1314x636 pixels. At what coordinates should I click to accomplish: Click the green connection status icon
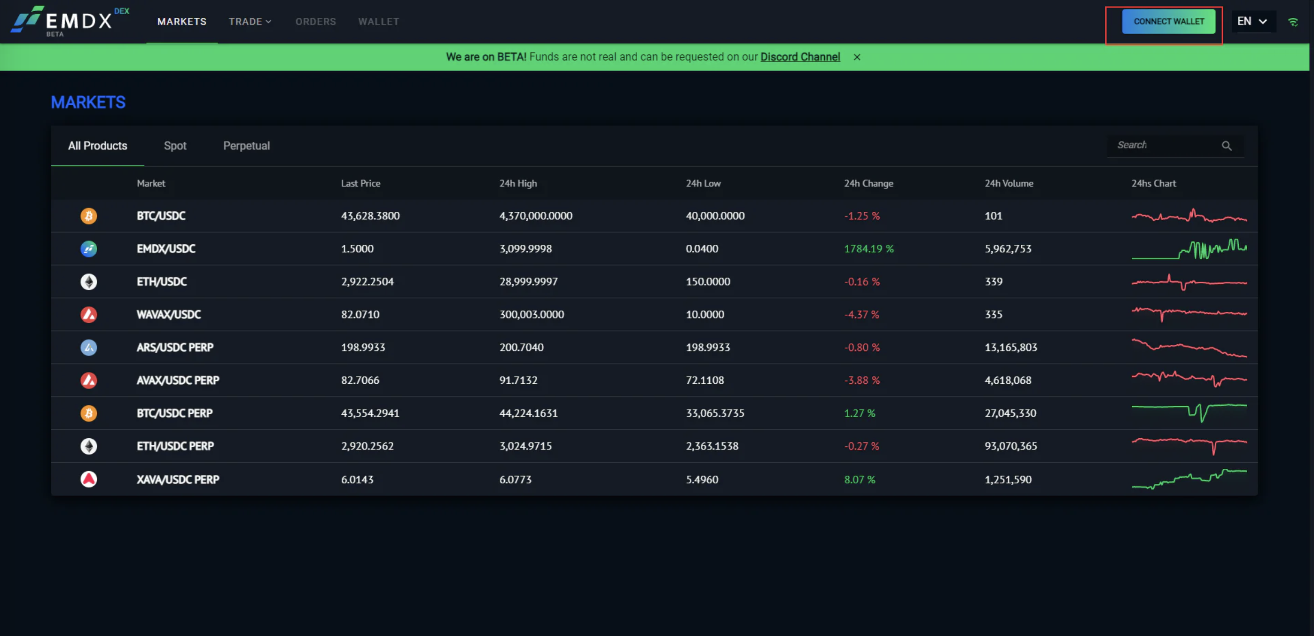pos(1292,22)
